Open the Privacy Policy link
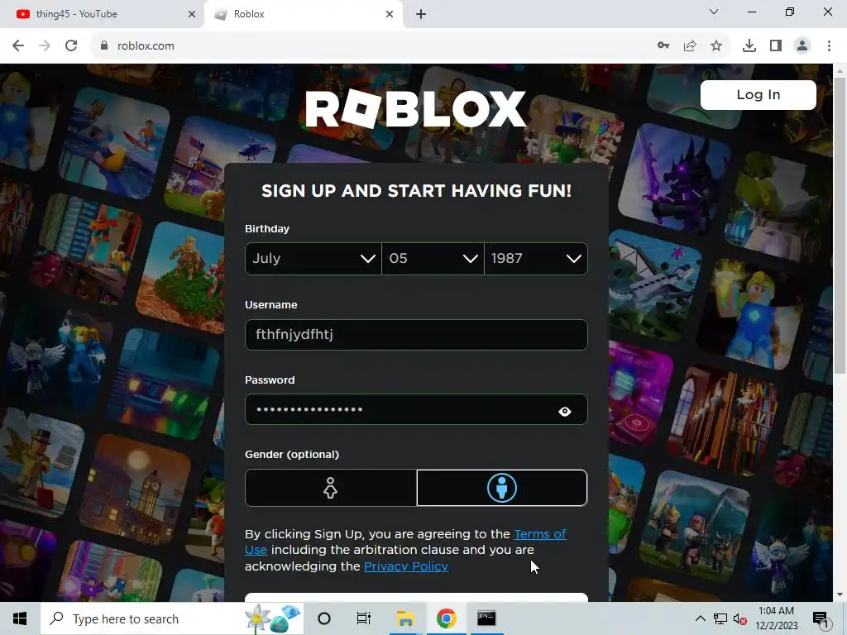Image resolution: width=847 pixels, height=635 pixels. coord(406,566)
